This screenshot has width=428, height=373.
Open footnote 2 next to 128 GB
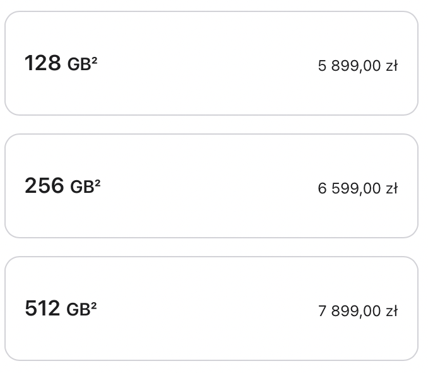coord(95,60)
